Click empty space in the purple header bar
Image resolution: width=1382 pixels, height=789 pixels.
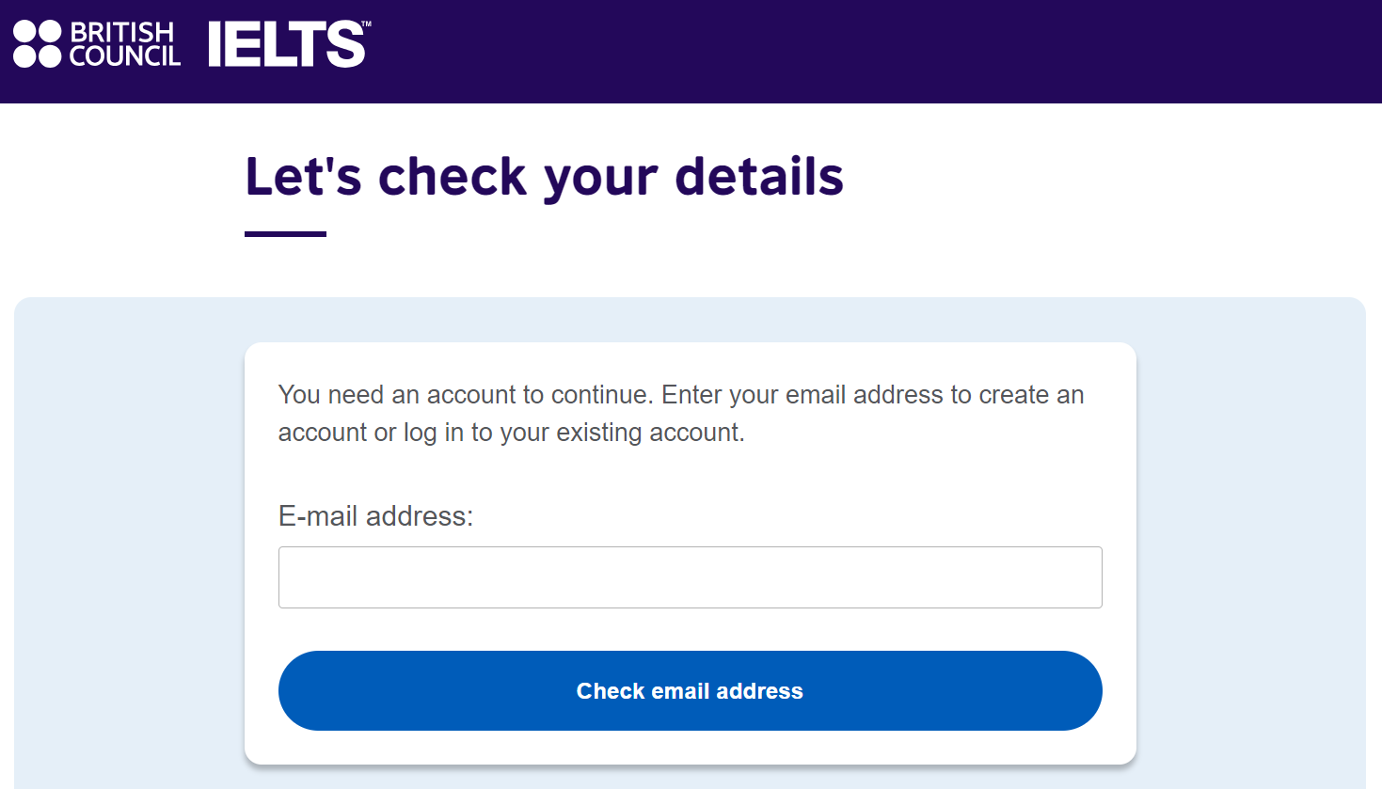pos(847,52)
